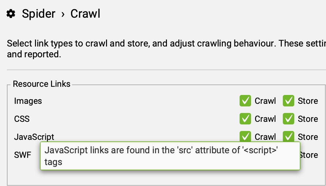Uncheck the JavaScript Crawl checkbox

pos(245,137)
